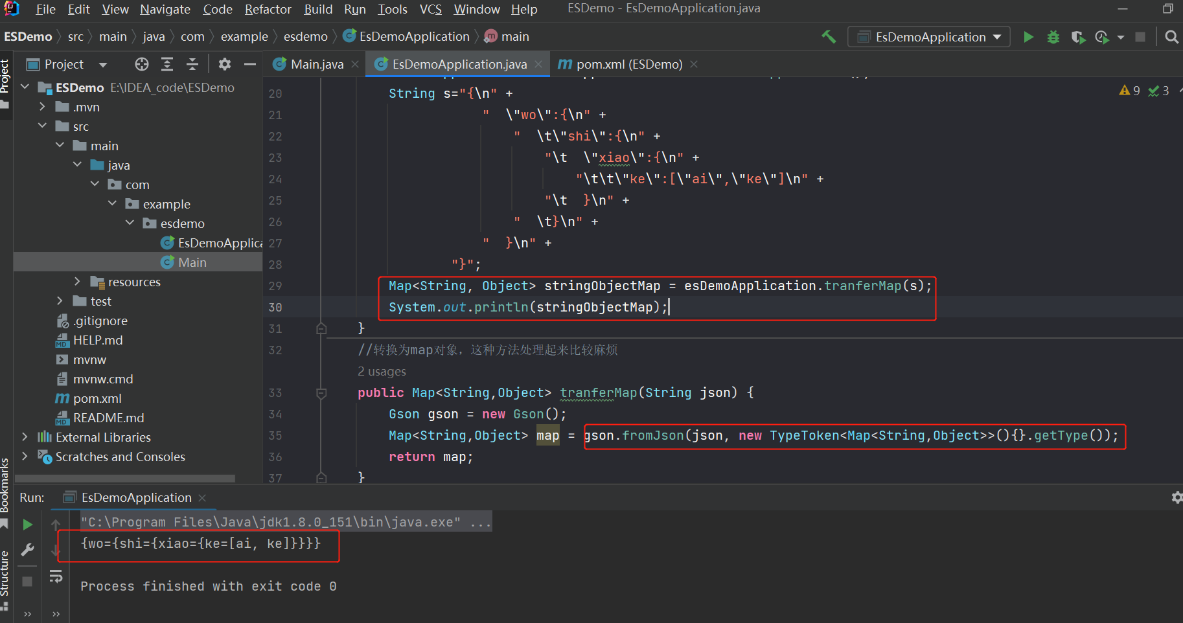Expand the .mvn folder
This screenshot has height=623, width=1183.
click(x=42, y=106)
